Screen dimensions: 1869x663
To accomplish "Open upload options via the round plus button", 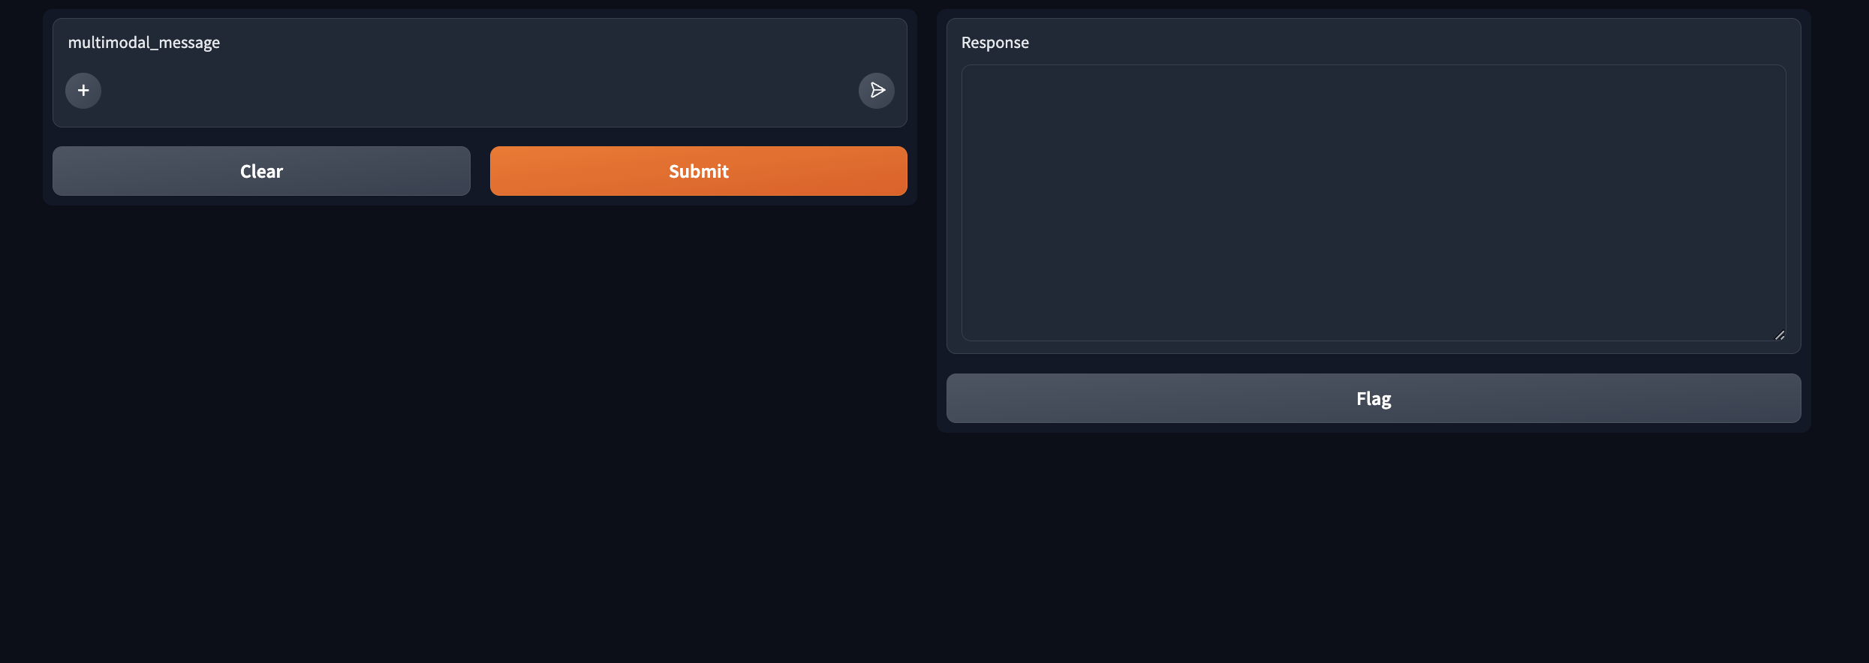I will tap(83, 91).
